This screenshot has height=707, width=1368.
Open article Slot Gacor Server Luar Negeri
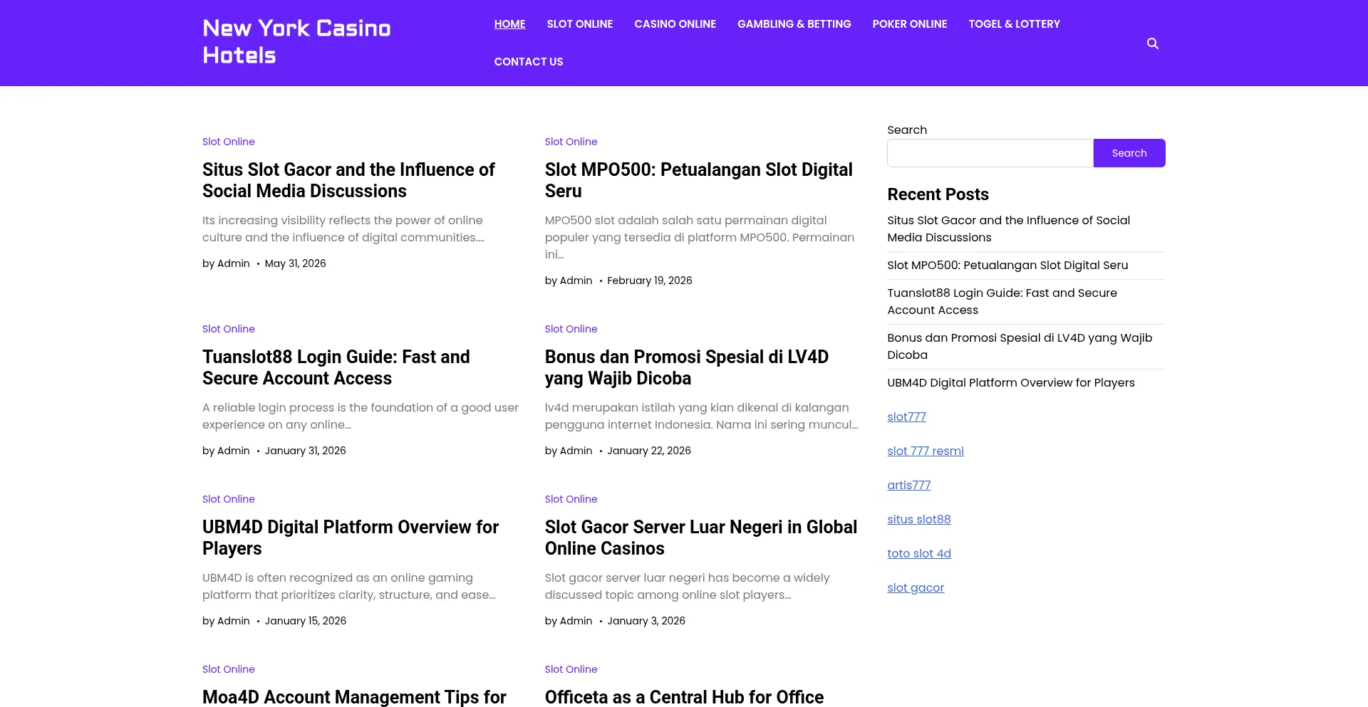click(x=701, y=538)
